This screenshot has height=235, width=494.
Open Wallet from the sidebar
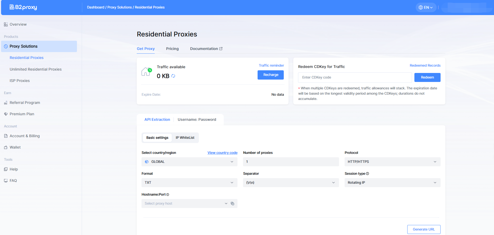[x=15, y=148]
